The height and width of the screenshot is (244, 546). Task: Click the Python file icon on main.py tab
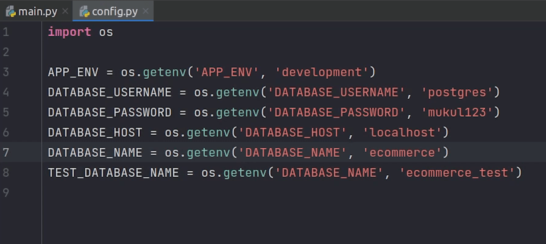click(x=11, y=12)
